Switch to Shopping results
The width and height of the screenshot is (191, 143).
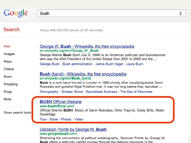click(11, 84)
